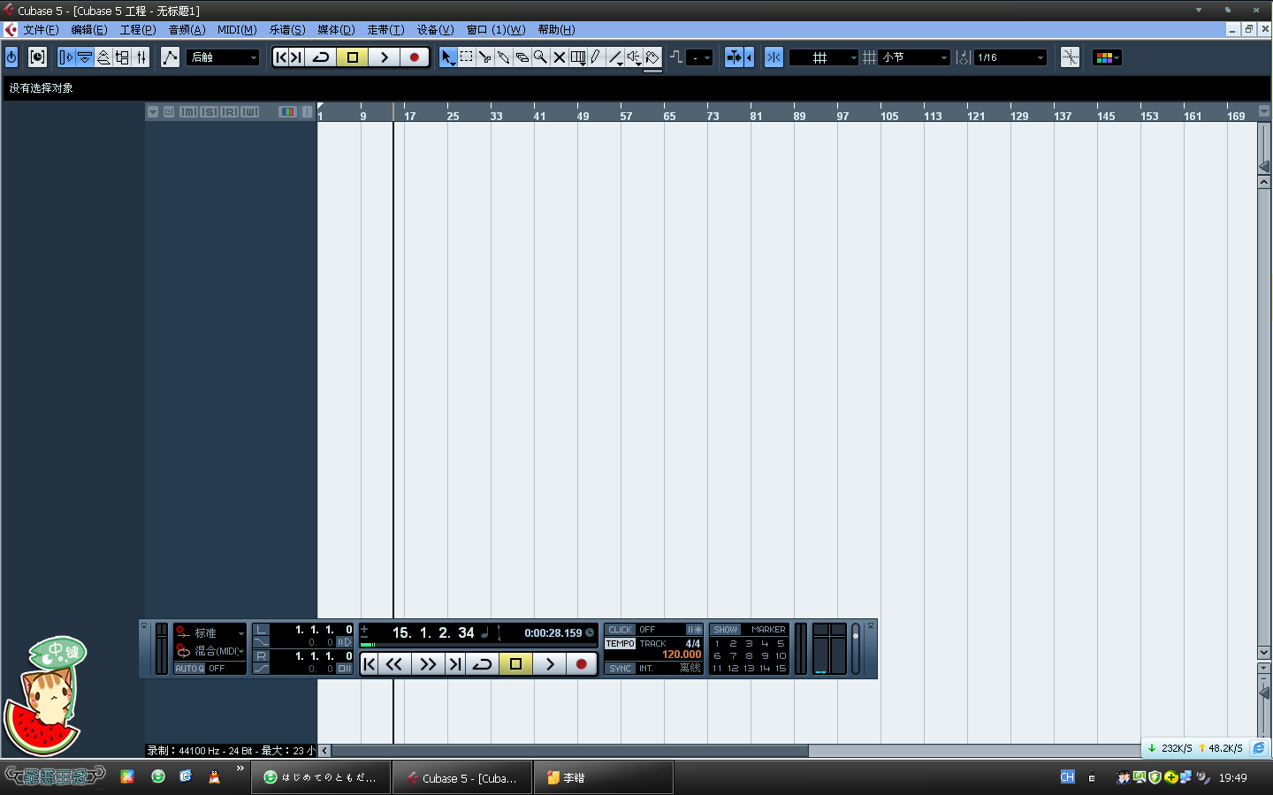Open the Mixer from the toolbar
Viewport: 1273px width, 795px height.
tap(141, 57)
